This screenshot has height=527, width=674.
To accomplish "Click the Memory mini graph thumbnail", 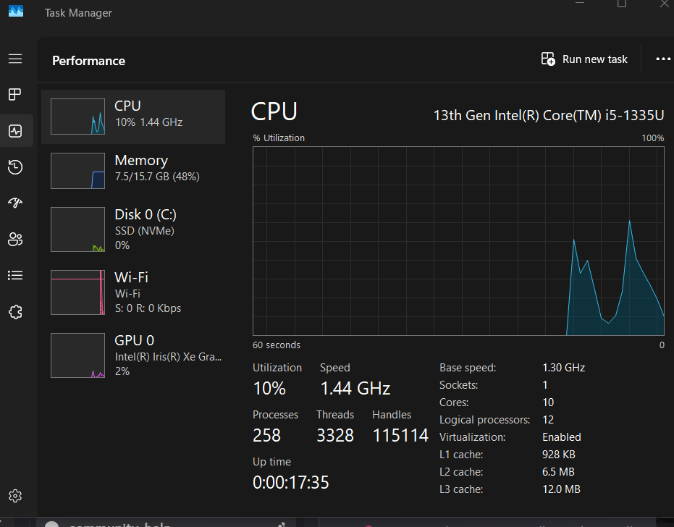I will [77, 171].
